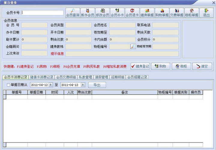This screenshot has height=150, width=216.
Task: Open 请假管理 tab
Action: pos(102,77)
